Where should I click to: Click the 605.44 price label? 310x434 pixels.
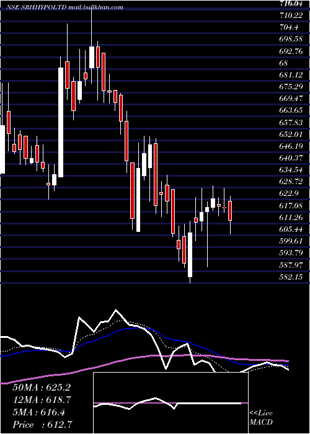[x=291, y=229]
